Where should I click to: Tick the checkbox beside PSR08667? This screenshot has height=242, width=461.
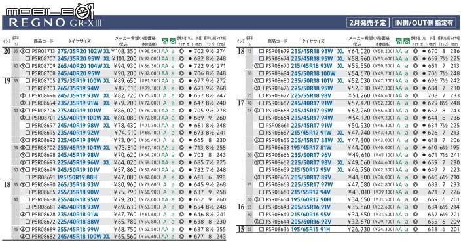262,103
